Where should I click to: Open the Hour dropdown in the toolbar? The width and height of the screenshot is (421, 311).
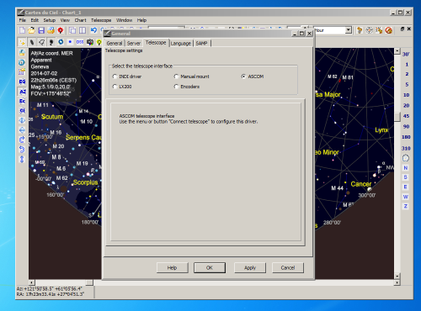(349, 30)
